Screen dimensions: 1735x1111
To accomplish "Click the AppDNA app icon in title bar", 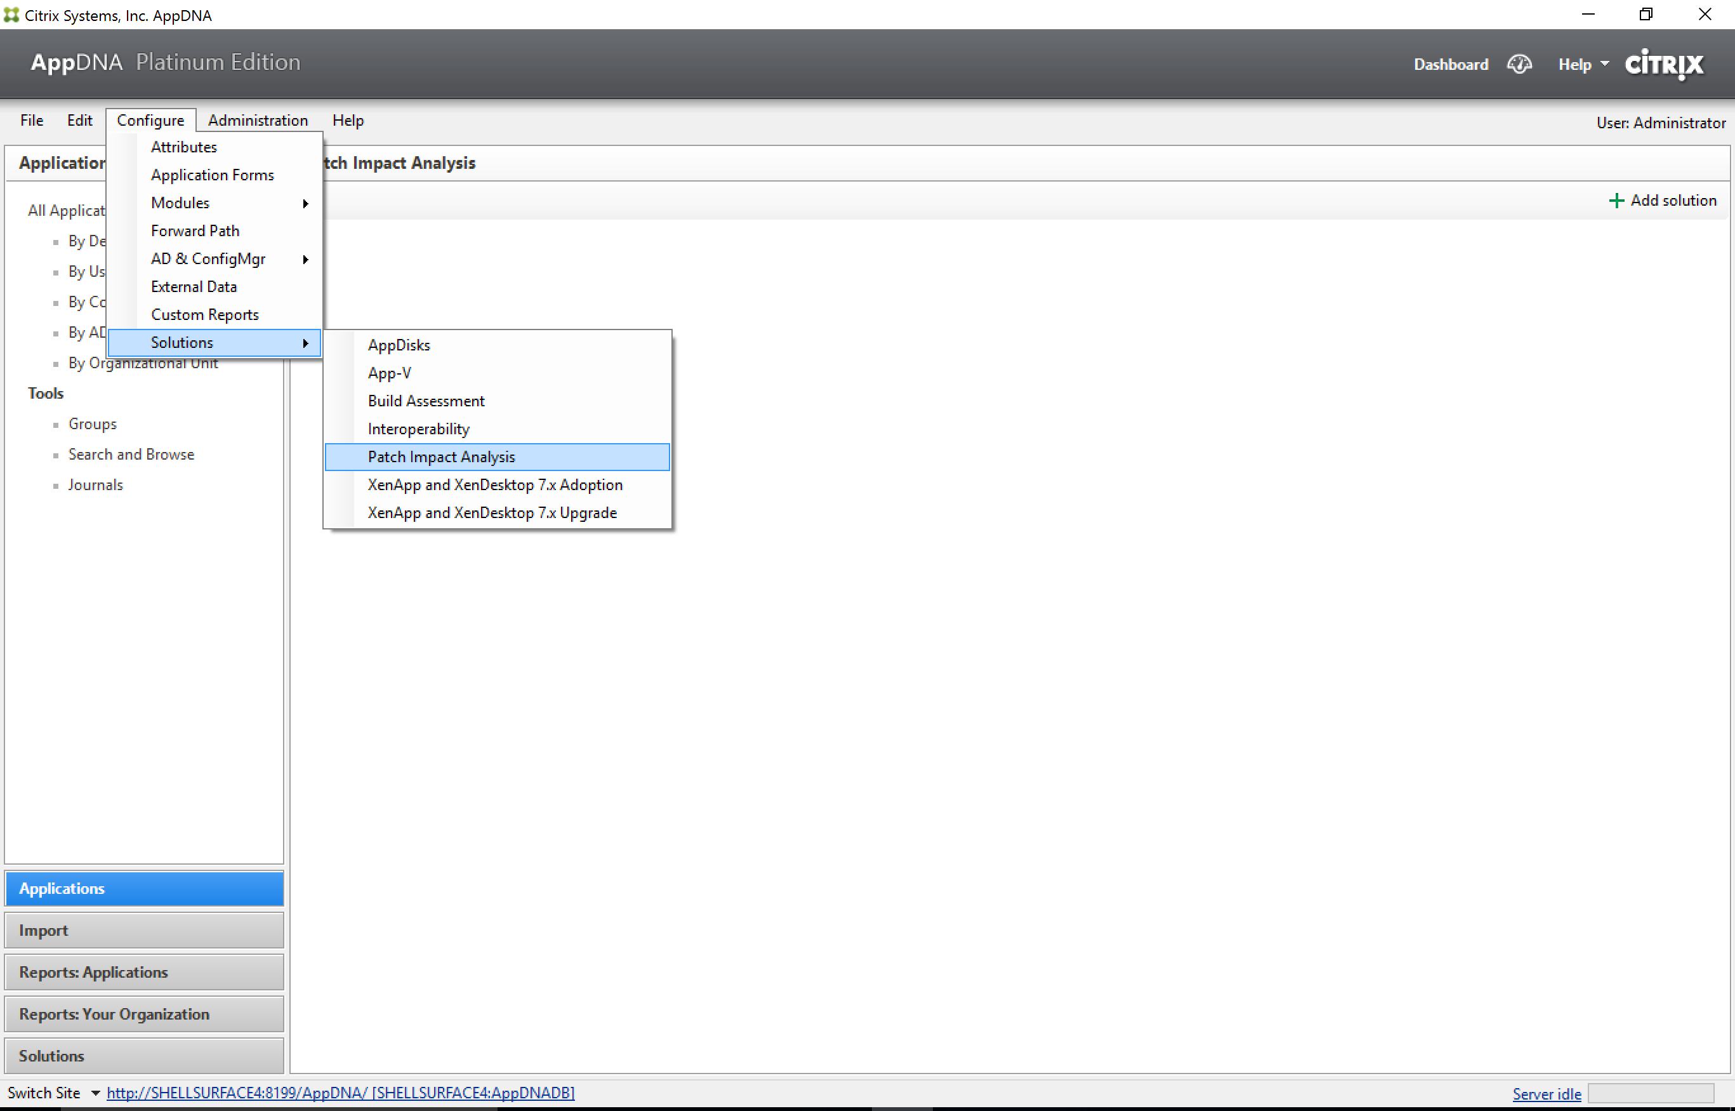I will pyautogui.click(x=11, y=15).
